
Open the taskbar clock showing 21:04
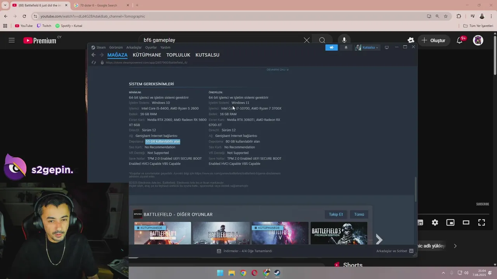(x=479, y=273)
